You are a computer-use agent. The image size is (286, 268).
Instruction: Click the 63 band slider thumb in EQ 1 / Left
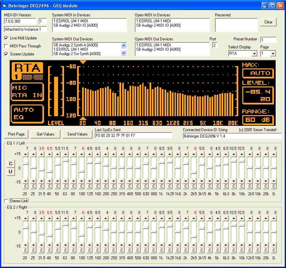pyautogui.click(x=65, y=161)
